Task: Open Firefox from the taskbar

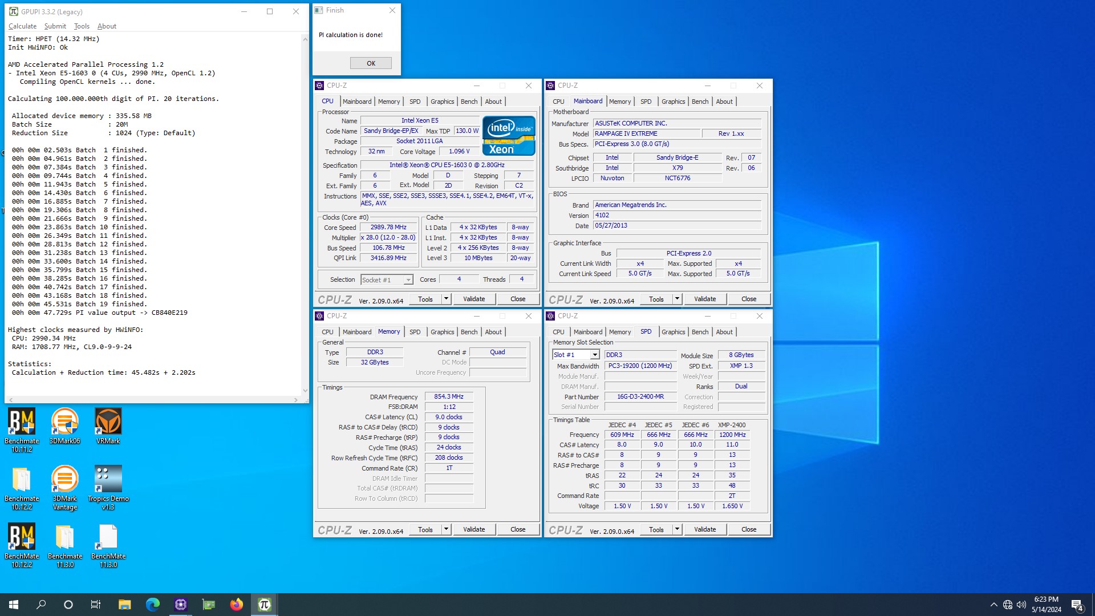Action: 236,605
